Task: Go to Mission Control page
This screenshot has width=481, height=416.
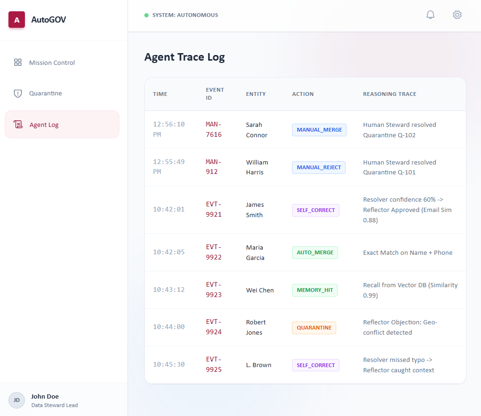Action: coord(52,63)
